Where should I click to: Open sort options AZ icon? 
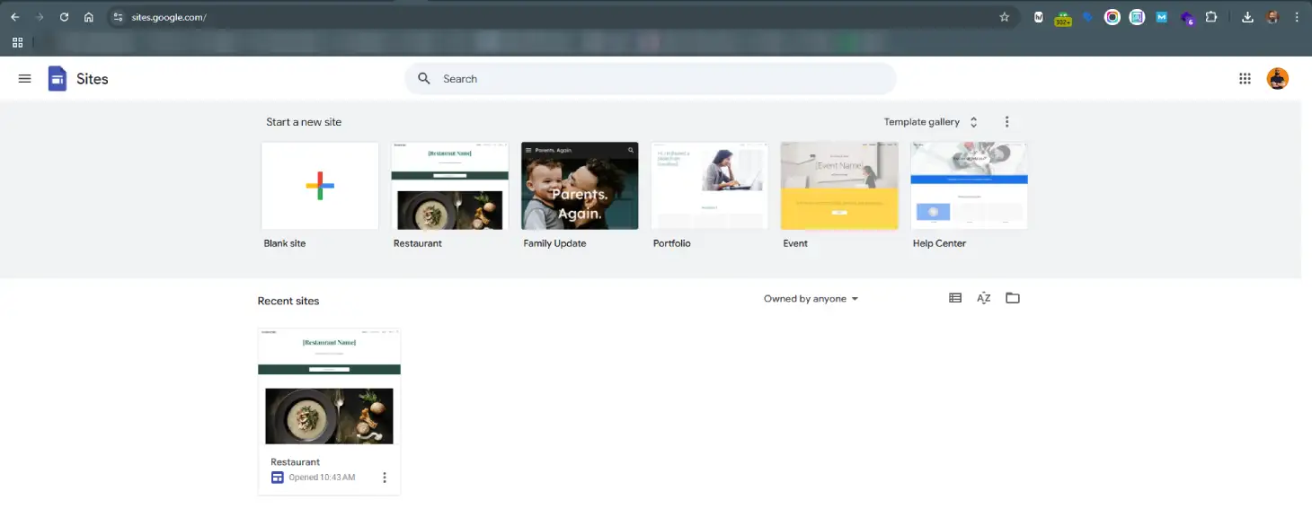pos(984,298)
